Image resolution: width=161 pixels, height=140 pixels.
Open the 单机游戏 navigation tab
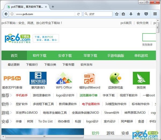[x=141, y=56]
